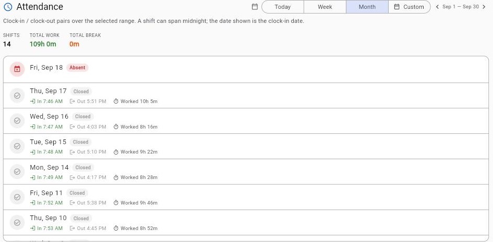Image resolution: width=493 pixels, height=242 pixels.
Task: Go to next month with right chevron
Action: tap(484, 7)
